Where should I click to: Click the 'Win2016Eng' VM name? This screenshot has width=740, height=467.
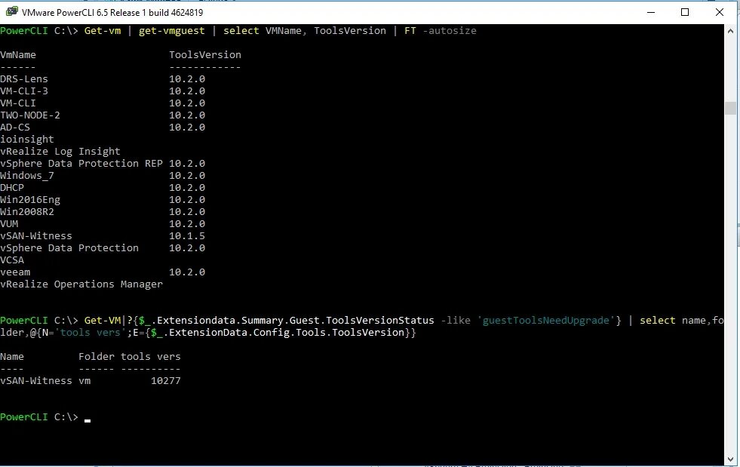tap(30, 200)
